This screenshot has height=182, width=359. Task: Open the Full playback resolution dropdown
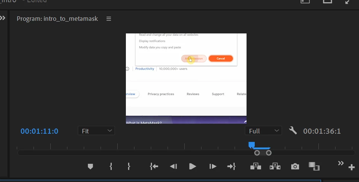263,131
